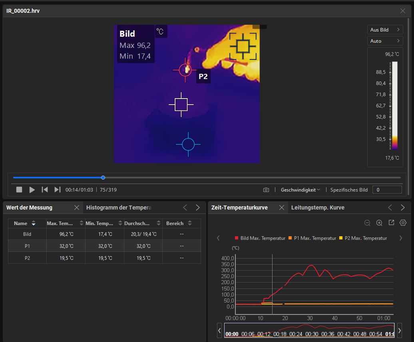Zoom out on the temperature curve chart
This screenshot has width=414, height=342.
coord(367,223)
